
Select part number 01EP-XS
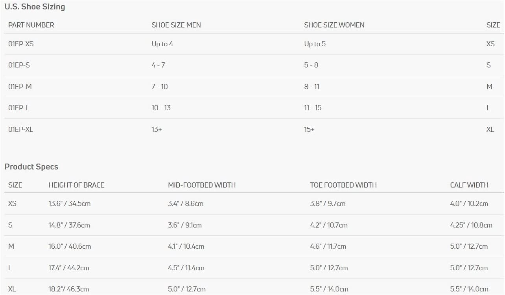21,44
